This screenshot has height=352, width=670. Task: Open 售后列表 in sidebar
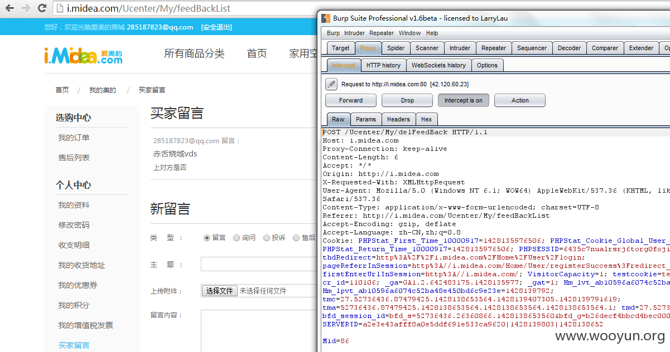pos(74,158)
